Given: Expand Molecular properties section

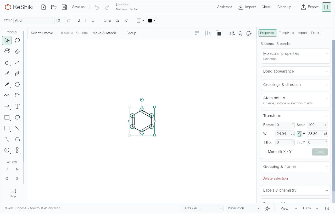Looking at the screenshot, I should point(296,56).
